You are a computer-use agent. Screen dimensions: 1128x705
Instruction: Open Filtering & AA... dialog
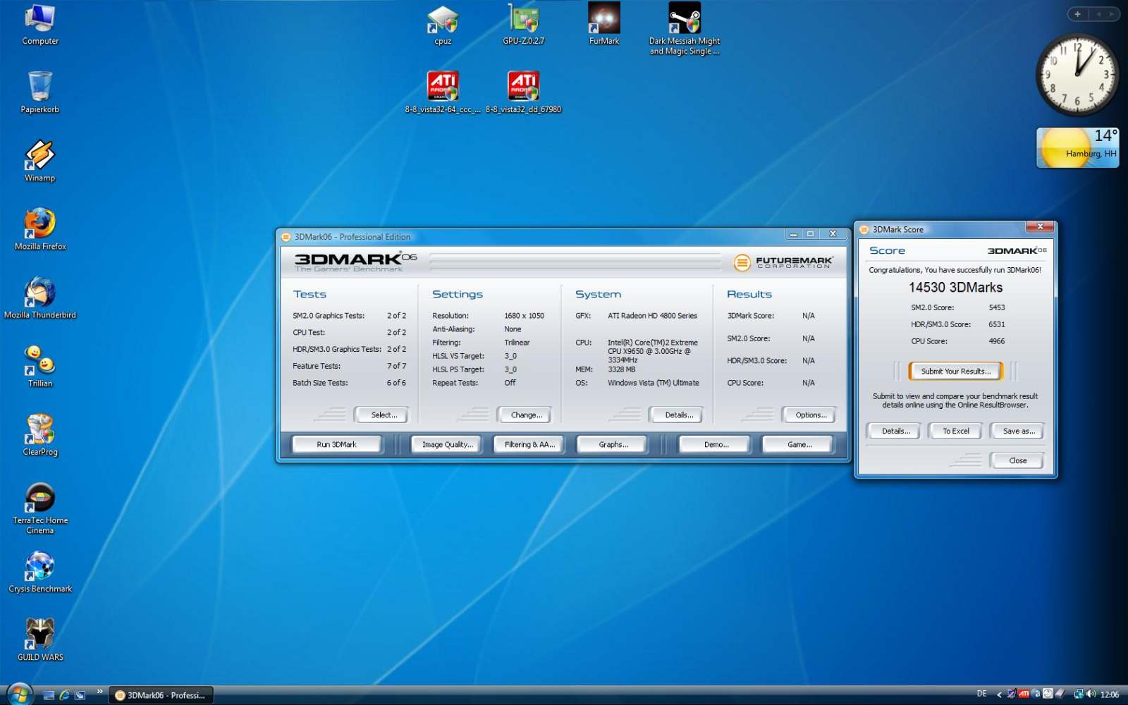[529, 445]
